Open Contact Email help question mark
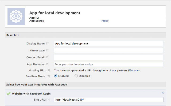Viewport: 171px width, 106px height. coord(48,58)
